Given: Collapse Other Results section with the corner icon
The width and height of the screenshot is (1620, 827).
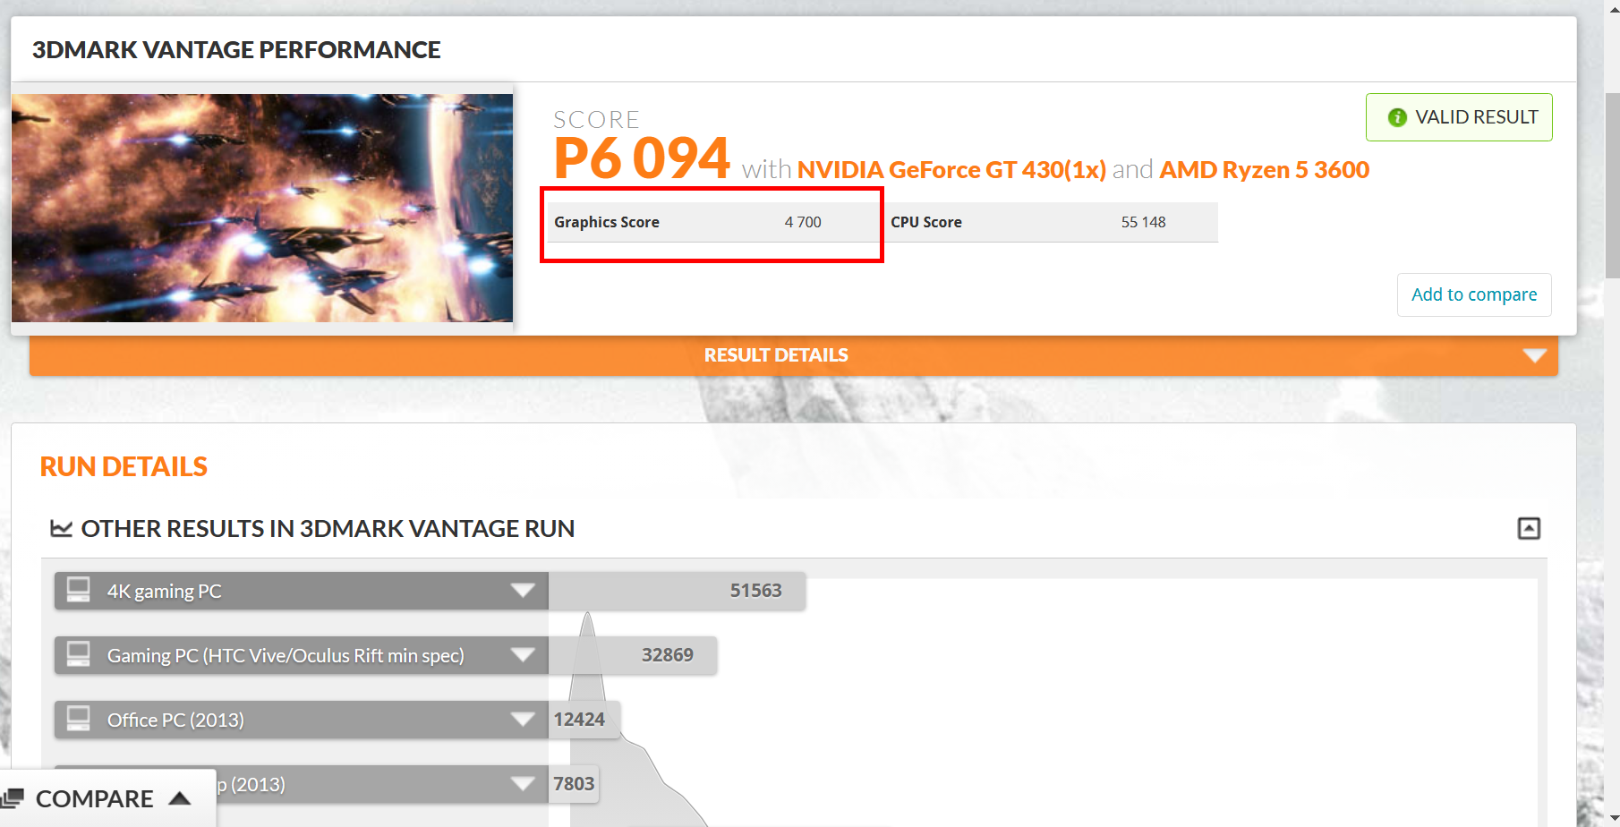Looking at the screenshot, I should pyautogui.click(x=1529, y=528).
